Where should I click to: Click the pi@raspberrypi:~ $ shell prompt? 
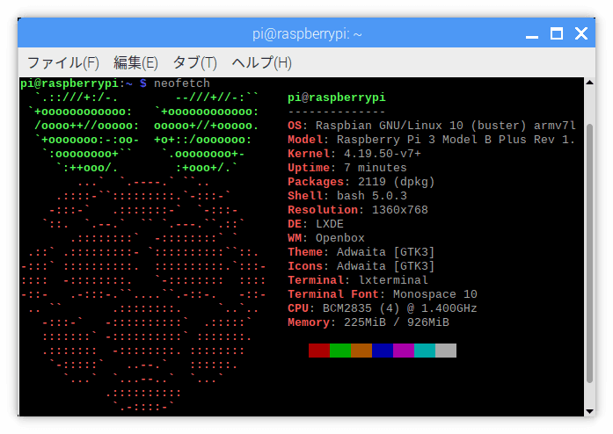coord(84,83)
